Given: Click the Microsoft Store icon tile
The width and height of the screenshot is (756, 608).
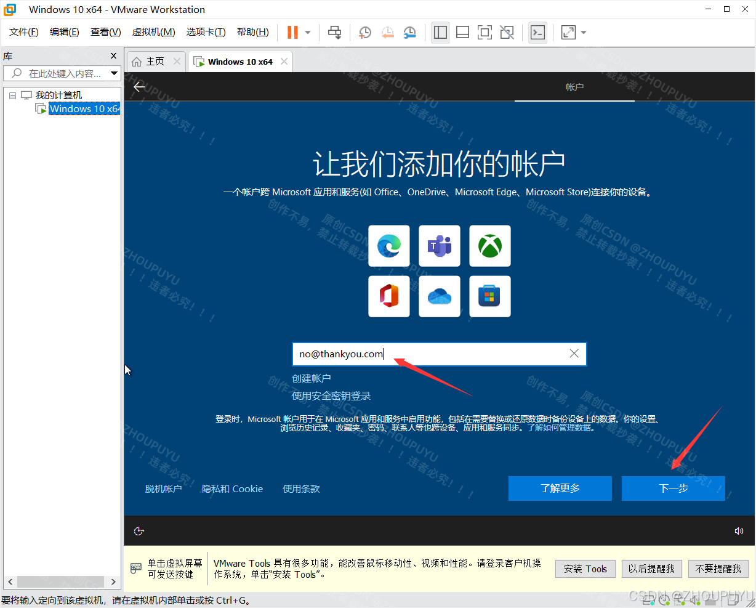Looking at the screenshot, I should pyautogui.click(x=490, y=296).
